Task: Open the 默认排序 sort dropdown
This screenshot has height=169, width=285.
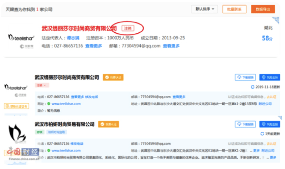Action: [x=205, y=9]
